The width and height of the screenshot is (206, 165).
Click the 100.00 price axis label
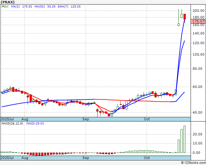tap(198, 54)
